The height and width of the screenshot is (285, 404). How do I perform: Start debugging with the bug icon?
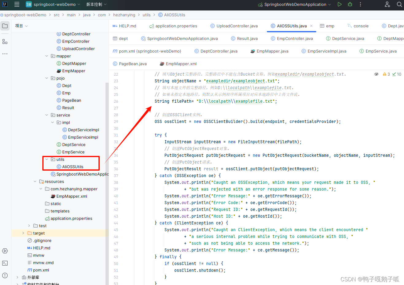pos(350,4)
